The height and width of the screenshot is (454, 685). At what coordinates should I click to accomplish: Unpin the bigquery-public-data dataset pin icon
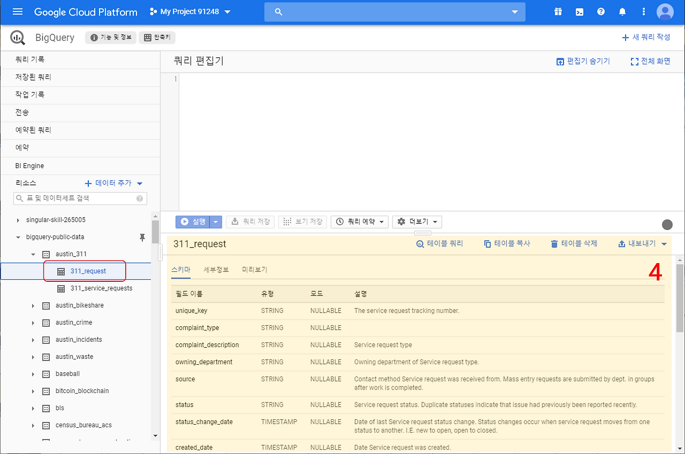click(x=142, y=237)
